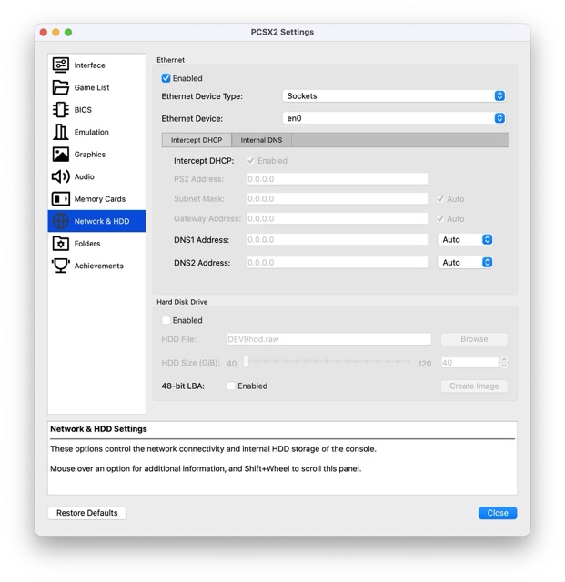Image resolution: width=565 pixels, height=582 pixels.
Task: Switch to the Internal DNS tab
Action: [261, 140]
